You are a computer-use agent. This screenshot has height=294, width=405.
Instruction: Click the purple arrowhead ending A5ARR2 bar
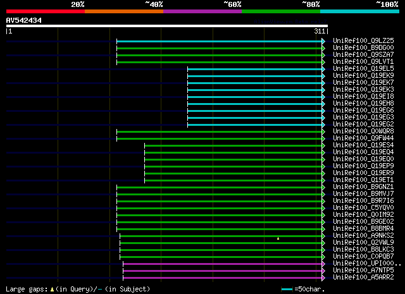pyautogui.click(x=323, y=278)
